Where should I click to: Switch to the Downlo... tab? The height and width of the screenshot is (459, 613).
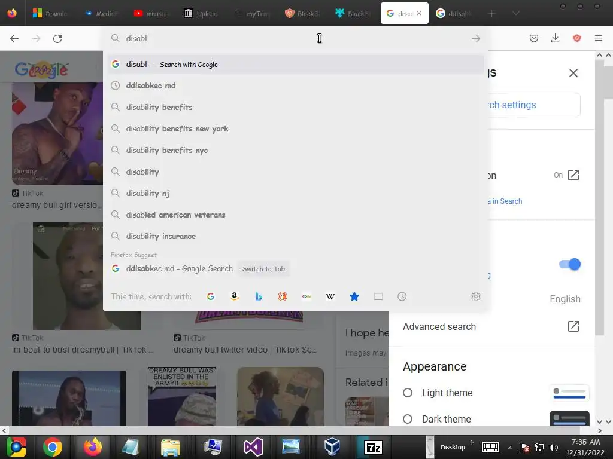50,13
